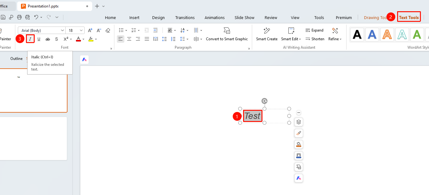Image resolution: width=429 pixels, height=195 pixels.
Task: Click Convert to Smart Graphic button
Action: coord(227,34)
